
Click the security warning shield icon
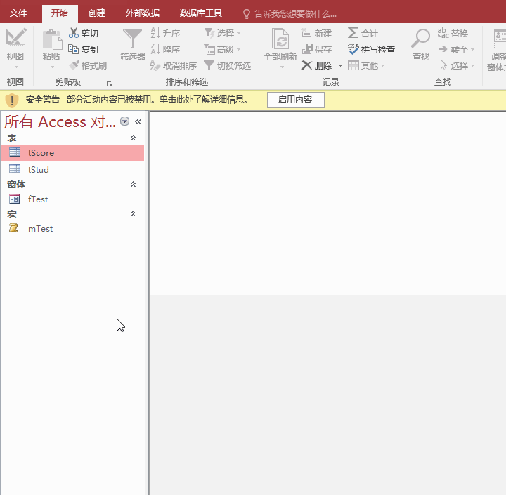[x=12, y=100]
